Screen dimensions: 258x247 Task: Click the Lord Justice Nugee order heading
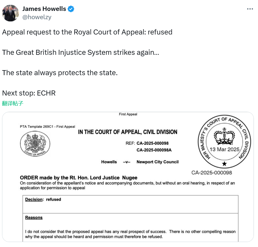[79, 178]
